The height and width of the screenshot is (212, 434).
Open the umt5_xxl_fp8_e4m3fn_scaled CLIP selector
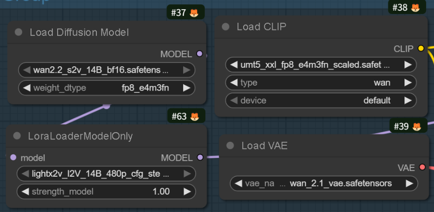point(321,65)
